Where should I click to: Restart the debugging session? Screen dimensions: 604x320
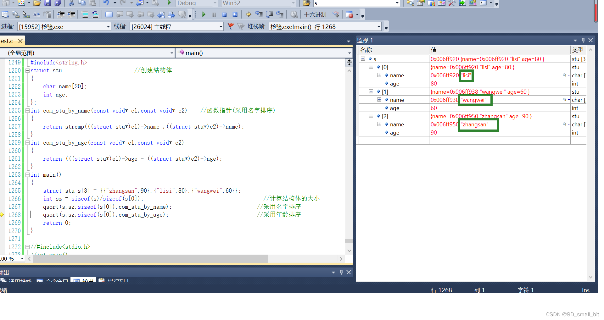(235, 14)
